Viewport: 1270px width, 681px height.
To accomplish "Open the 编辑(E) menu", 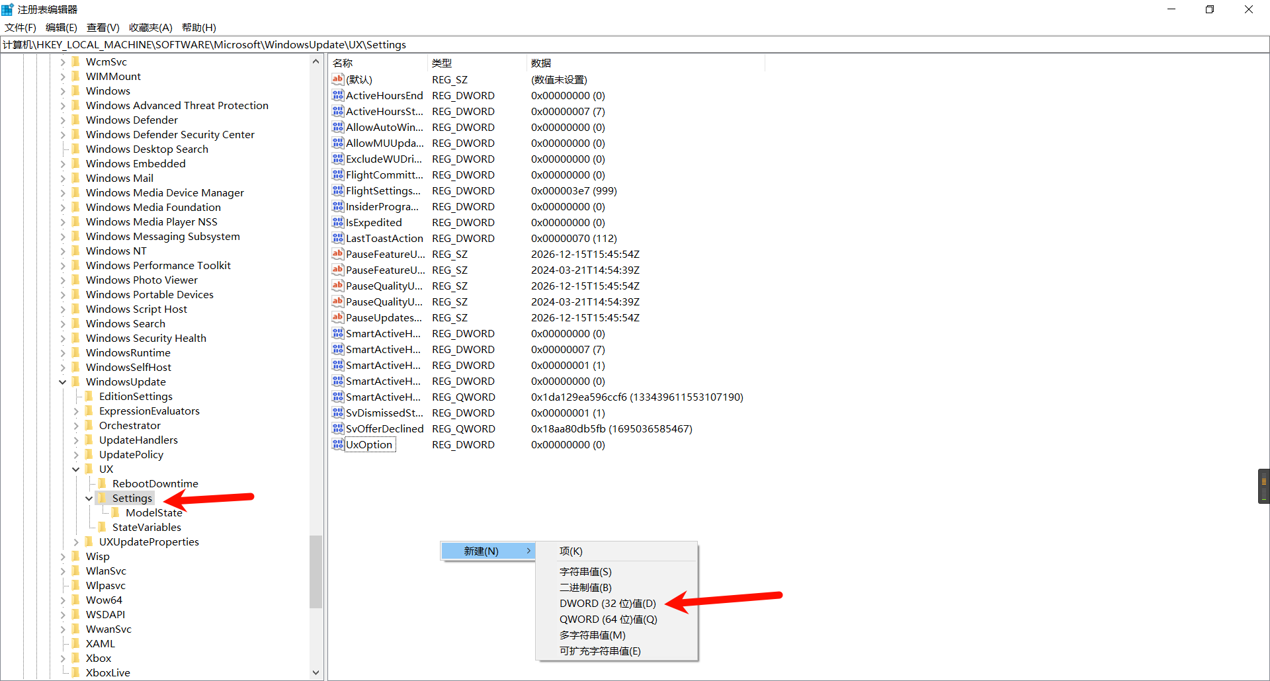I will [x=62, y=27].
